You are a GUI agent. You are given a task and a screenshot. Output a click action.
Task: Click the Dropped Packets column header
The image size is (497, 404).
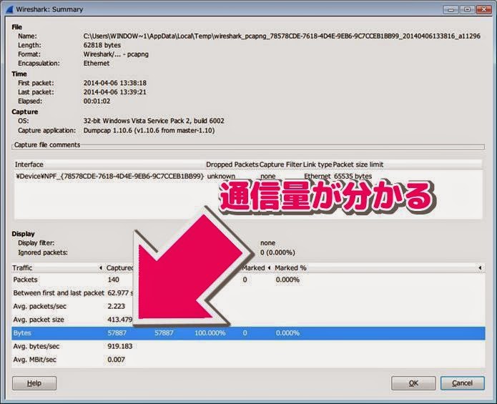tap(232, 164)
